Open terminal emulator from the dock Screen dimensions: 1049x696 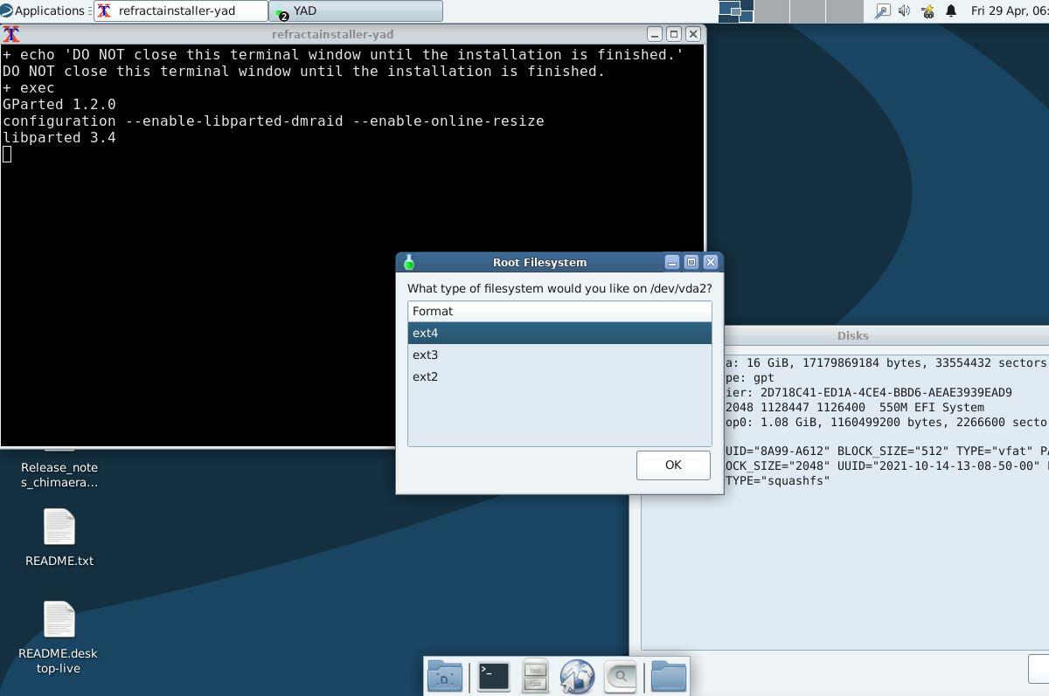tap(493, 675)
